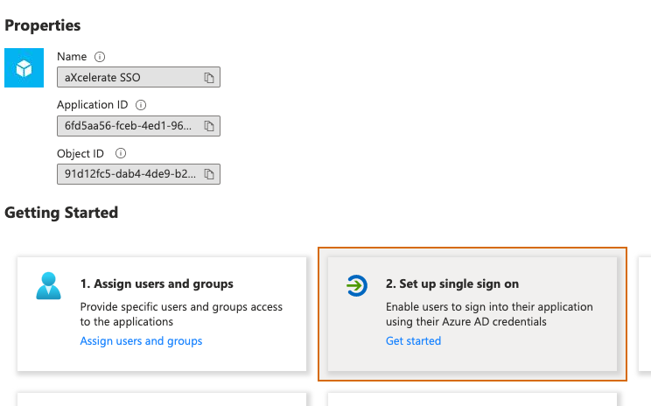Open the partially visible card below Assign users
Viewport: 651px width, 406px height.
pos(162,400)
